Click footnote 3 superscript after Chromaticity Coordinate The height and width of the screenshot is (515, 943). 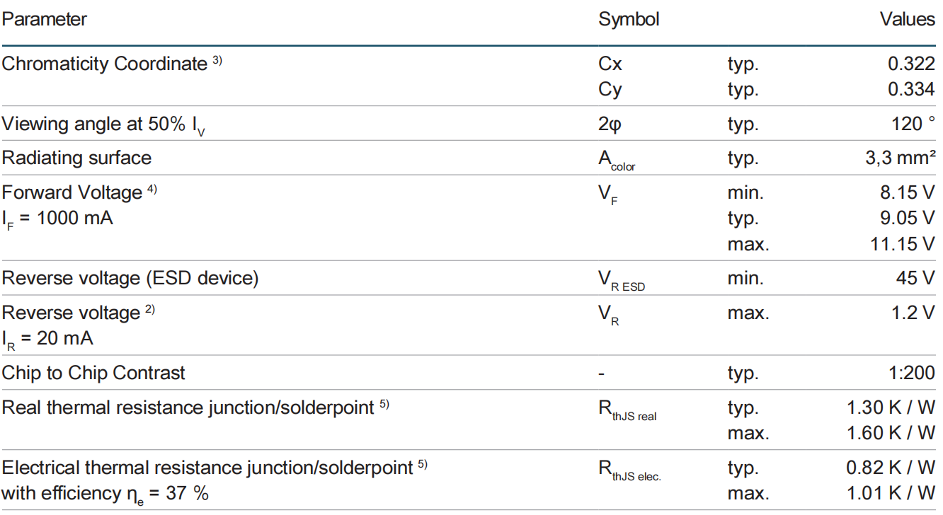pos(217,61)
